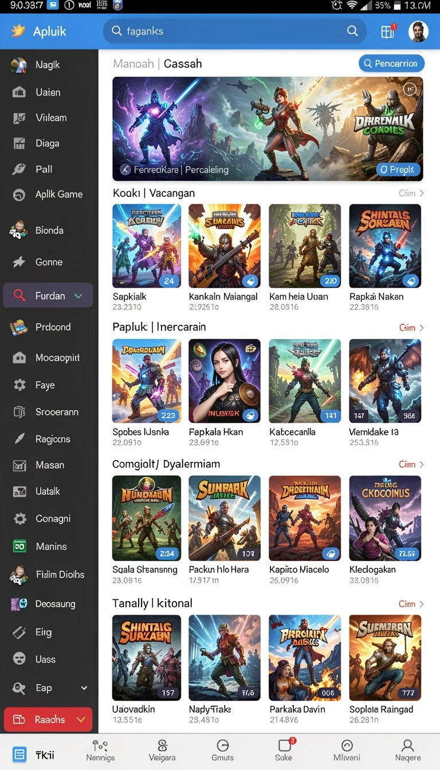Open the Rapkai Nakan game thumbnail
Viewport: 440px width, 770px height.
[x=385, y=246]
